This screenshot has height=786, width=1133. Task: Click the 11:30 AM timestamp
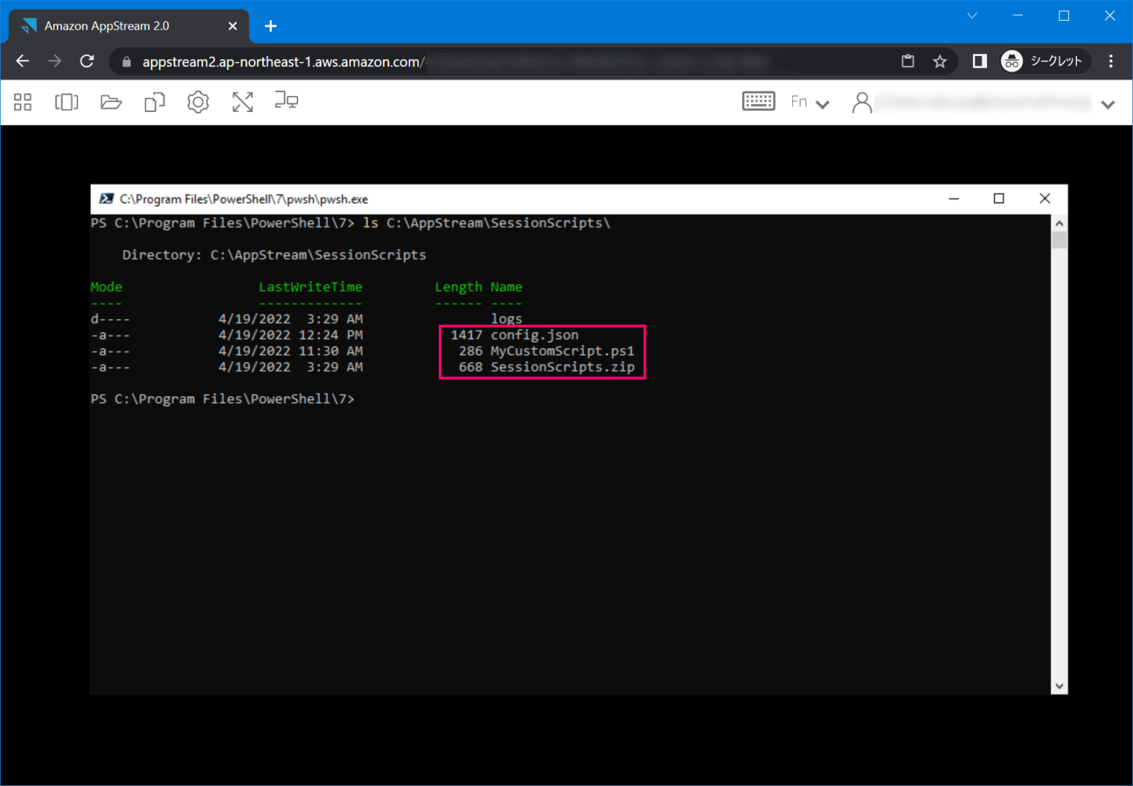point(330,351)
